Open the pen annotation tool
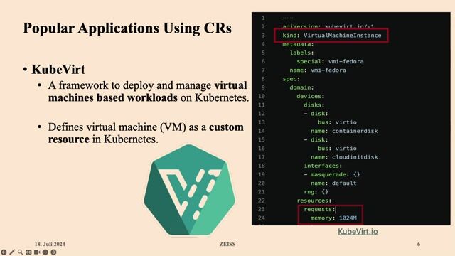Image resolution: width=455 pixels, height=256 pixels. click(12, 252)
